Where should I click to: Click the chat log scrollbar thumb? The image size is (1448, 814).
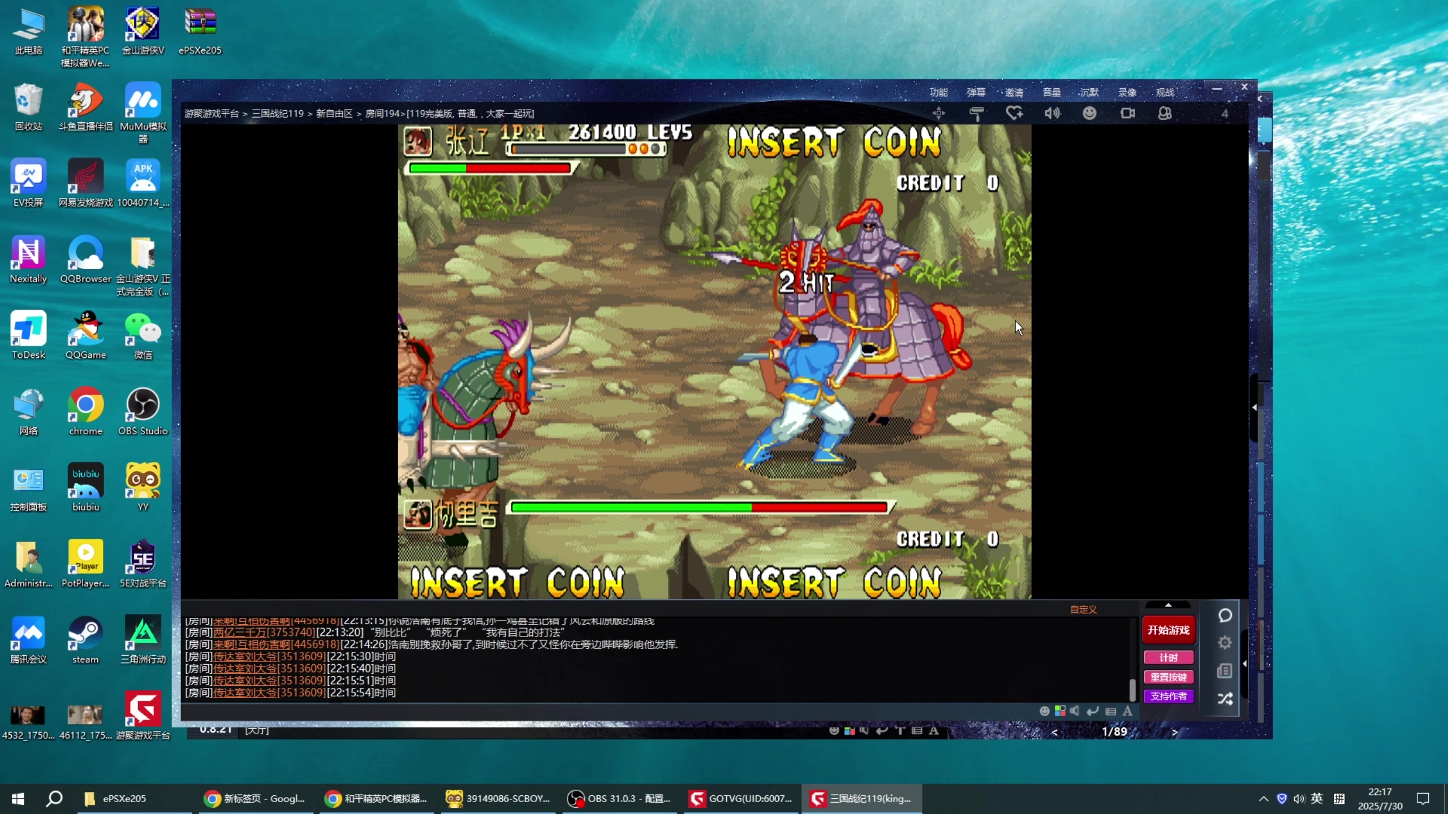click(x=1132, y=689)
